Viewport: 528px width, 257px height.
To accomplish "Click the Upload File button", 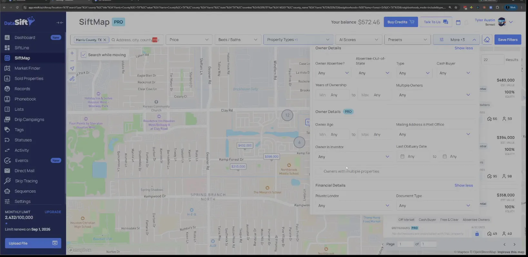I will coord(33,243).
